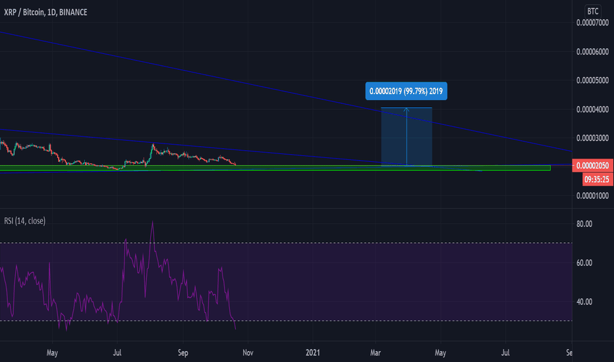Click the RSI (14, close) indicator label
Screen dimensions: 614x362
pyautogui.click(x=24, y=220)
